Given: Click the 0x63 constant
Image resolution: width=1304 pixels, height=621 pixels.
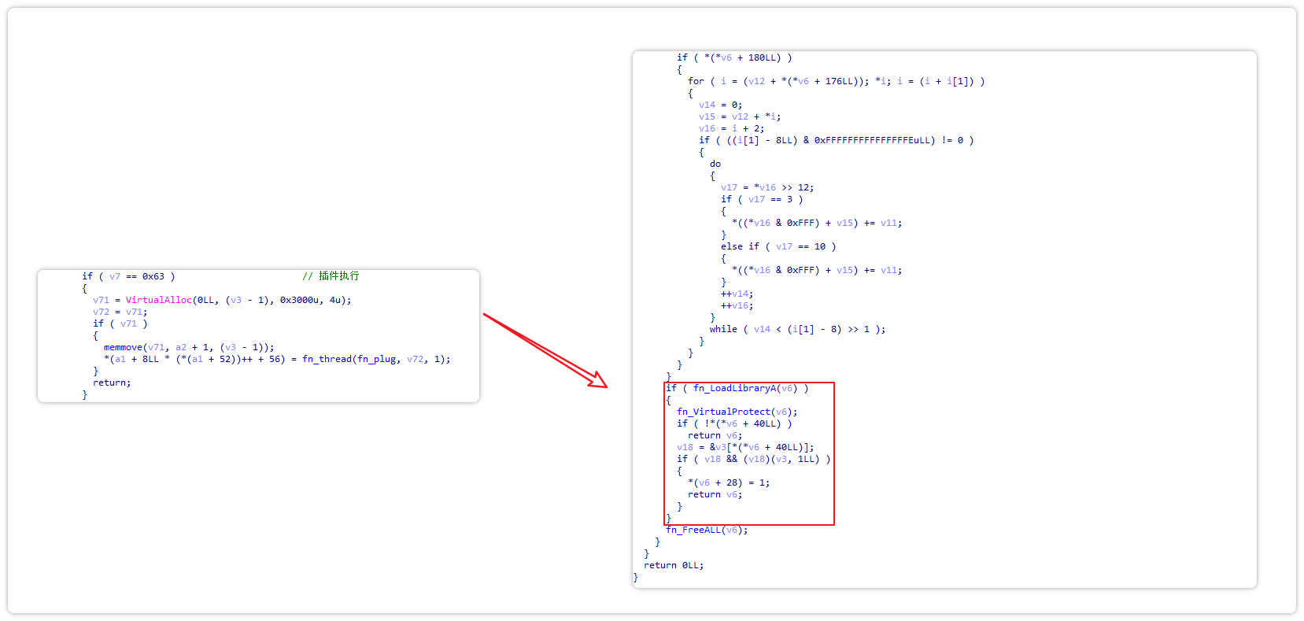Looking at the screenshot, I should point(153,276).
